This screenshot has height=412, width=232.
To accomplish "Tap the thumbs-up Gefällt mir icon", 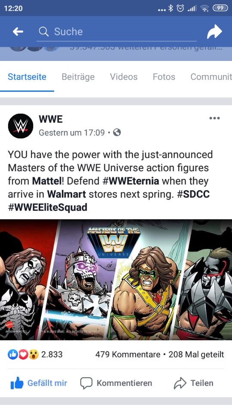I will [x=17, y=383].
